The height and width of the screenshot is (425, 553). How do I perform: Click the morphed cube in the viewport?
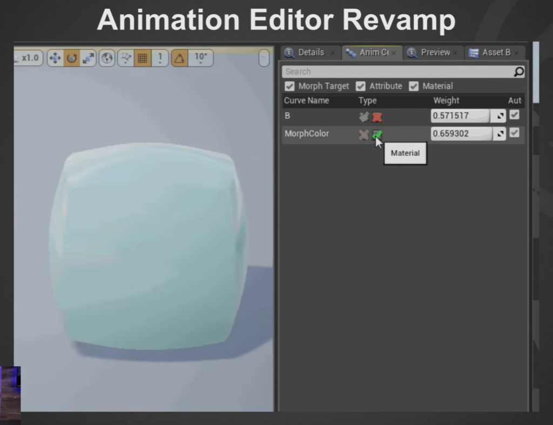[148, 246]
